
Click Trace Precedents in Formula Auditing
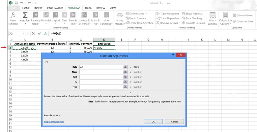tap(168, 14)
